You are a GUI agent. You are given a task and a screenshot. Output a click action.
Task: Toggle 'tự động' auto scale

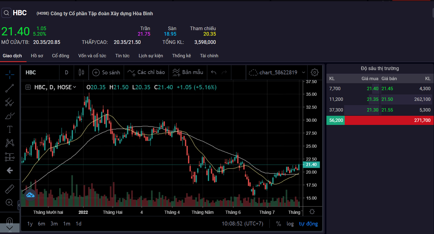click(x=308, y=224)
